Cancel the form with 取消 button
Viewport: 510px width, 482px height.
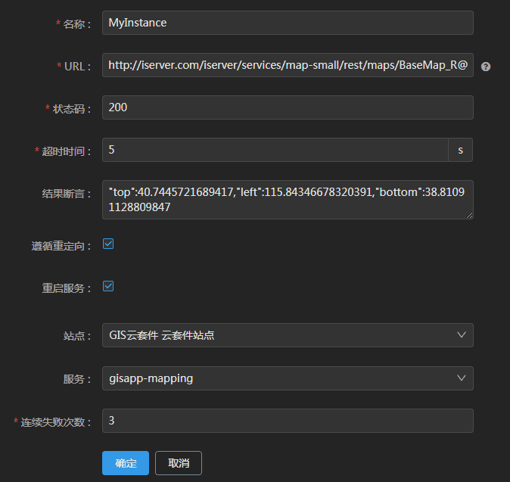[179, 463]
